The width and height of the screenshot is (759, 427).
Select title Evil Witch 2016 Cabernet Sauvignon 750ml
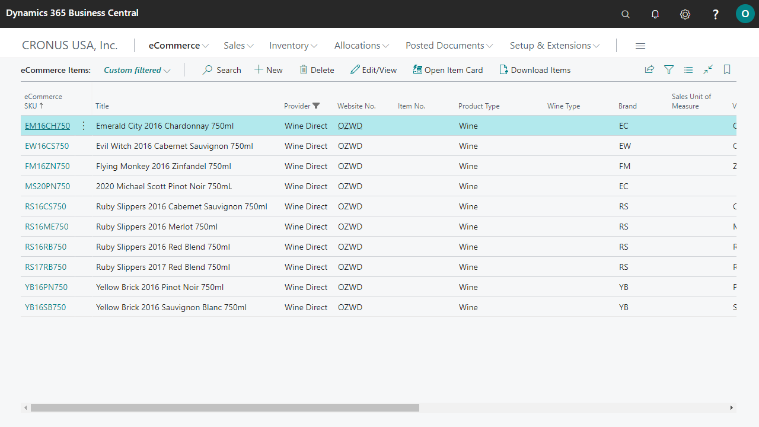(175, 146)
